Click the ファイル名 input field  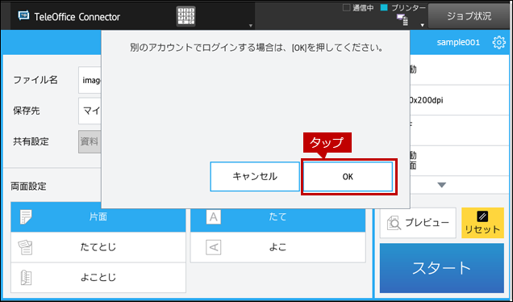tap(90, 80)
